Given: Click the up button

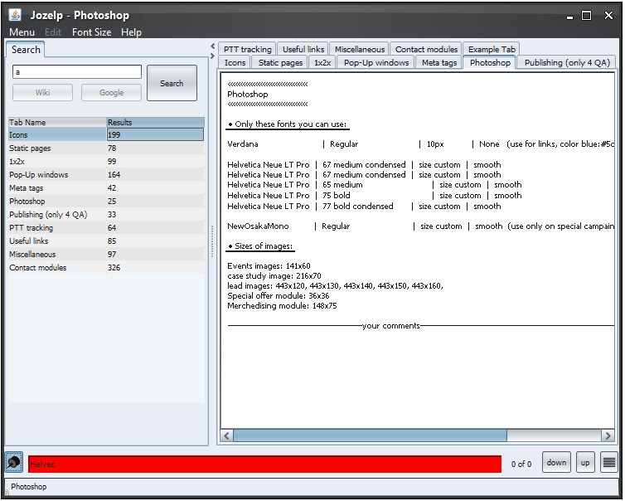Looking at the screenshot, I should click(x=585, y=463).
